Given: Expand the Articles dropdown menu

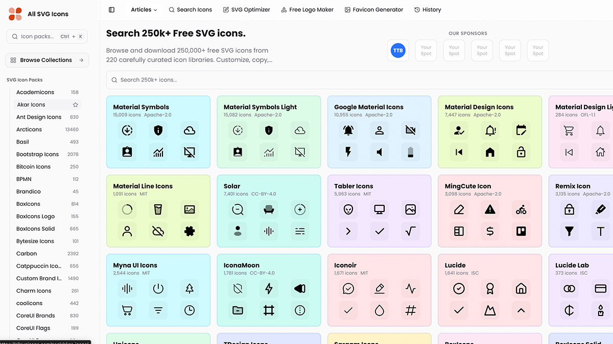Looking at the screenshot, I should 144,10.
